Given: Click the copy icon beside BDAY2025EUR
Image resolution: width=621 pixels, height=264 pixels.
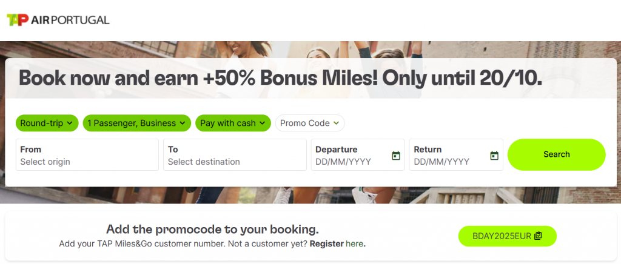Looking at the screenshot, I should coord(538,236).
